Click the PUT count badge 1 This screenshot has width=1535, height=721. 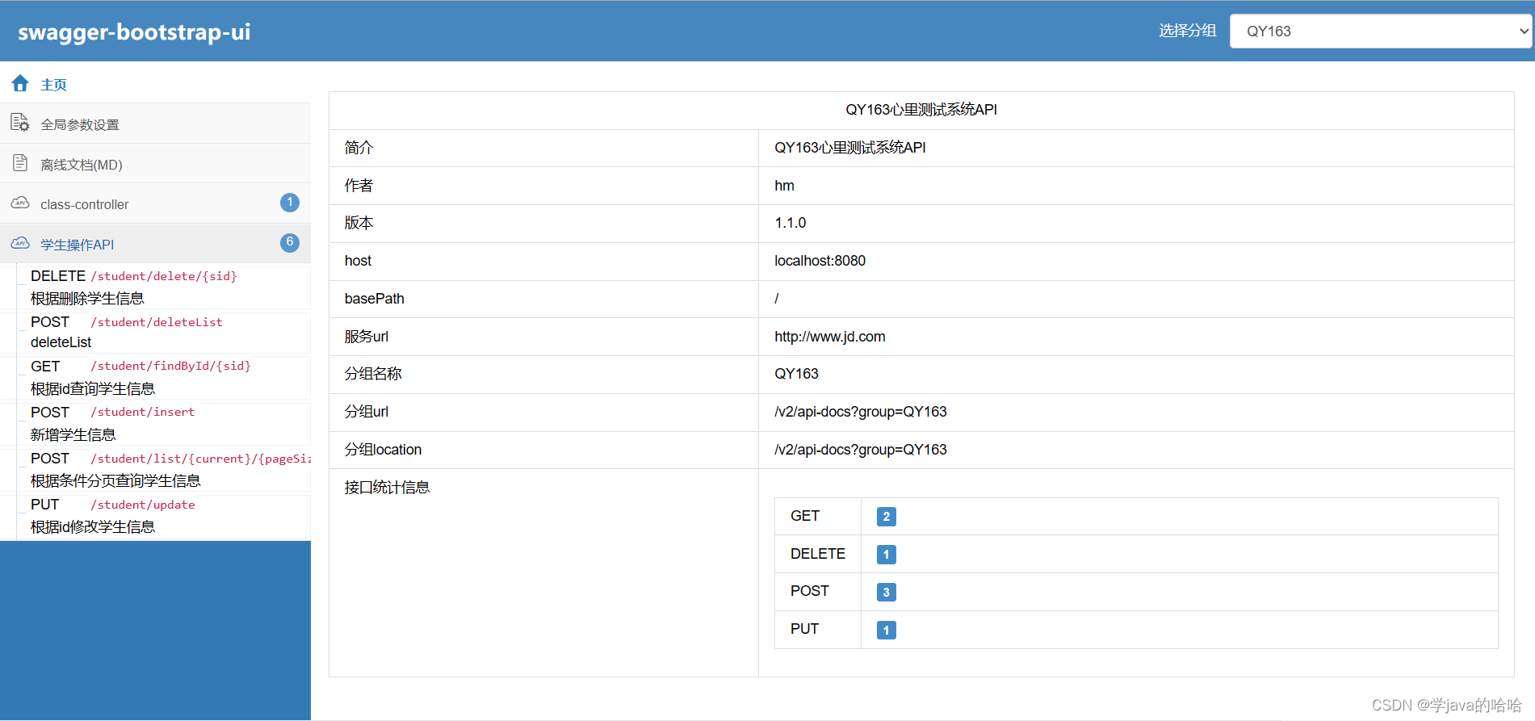(886, 631)
